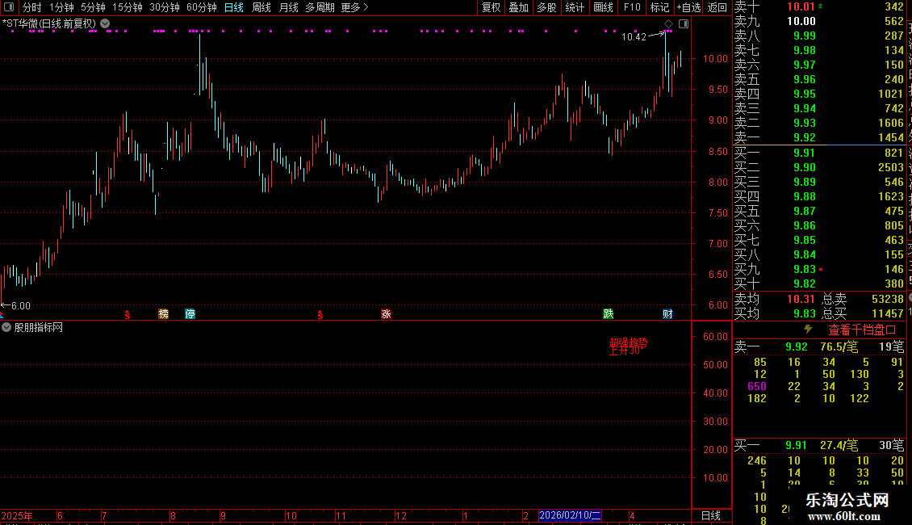Select the 卖一 9.92 top ask row
Viewport: 912px width, 525px height.
coord(819,137)
